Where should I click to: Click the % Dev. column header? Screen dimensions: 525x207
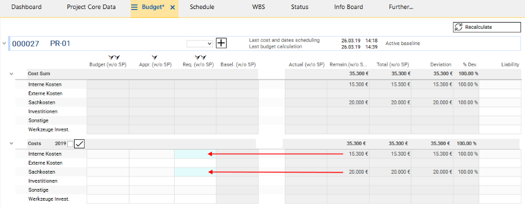470,64
